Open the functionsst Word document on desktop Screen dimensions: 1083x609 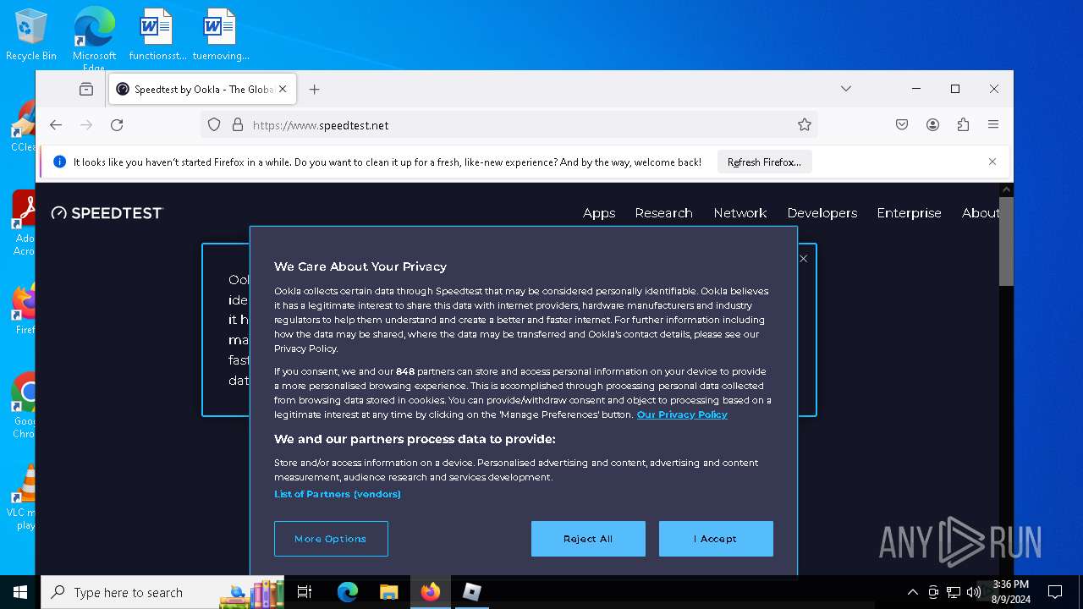tap(157, 36)
